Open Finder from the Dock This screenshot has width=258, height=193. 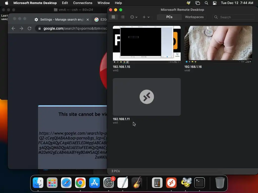[38, 183]
